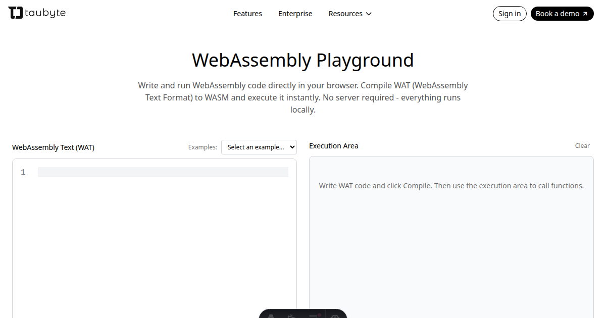
Task: Click the gear icon in the bottom floating toolbar
Action: pyautogui.click(x=335, y=316)
